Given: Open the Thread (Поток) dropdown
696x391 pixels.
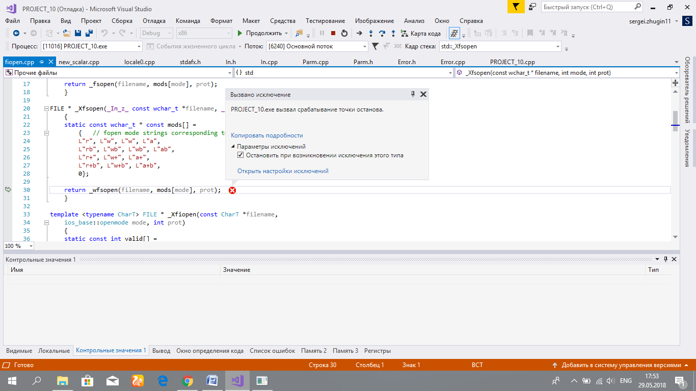Looking at the screenshot, I should tap(365, 46).
